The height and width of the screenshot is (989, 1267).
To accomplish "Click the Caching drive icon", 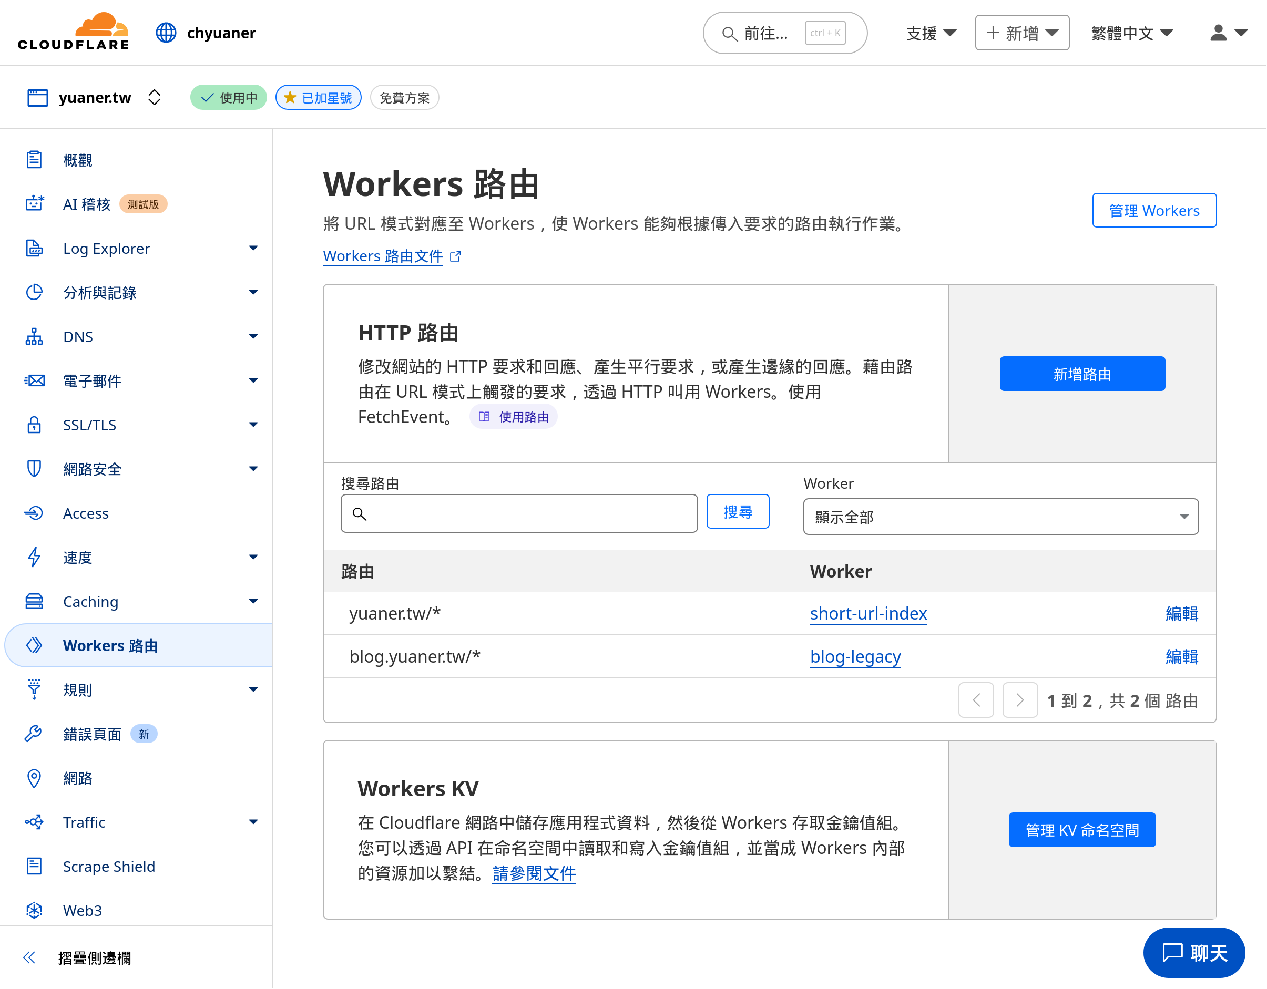I will [34, 601].
